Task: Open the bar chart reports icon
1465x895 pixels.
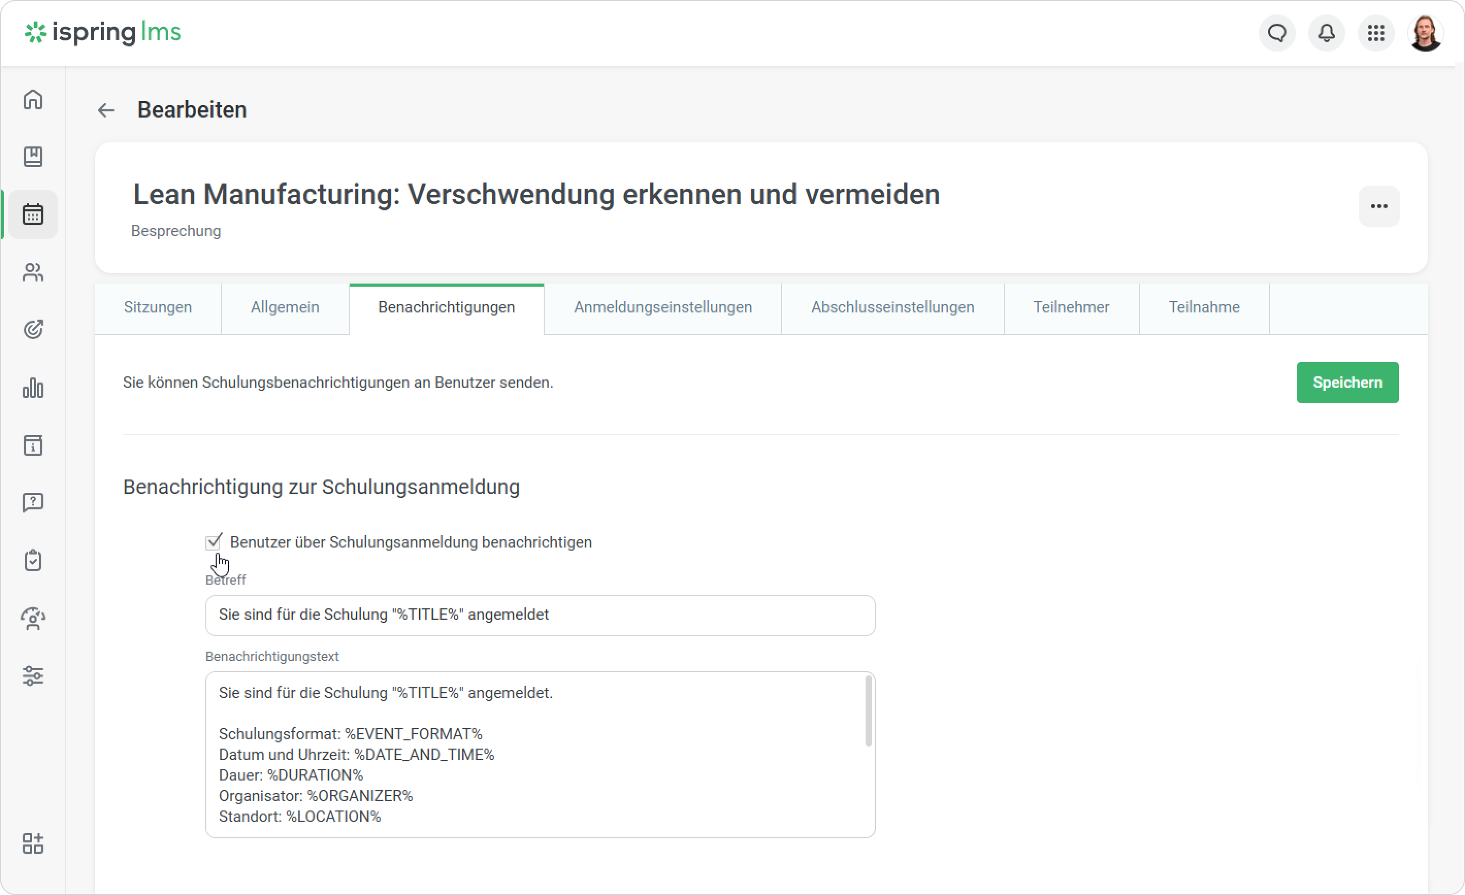Action: (x=34, y=388)
